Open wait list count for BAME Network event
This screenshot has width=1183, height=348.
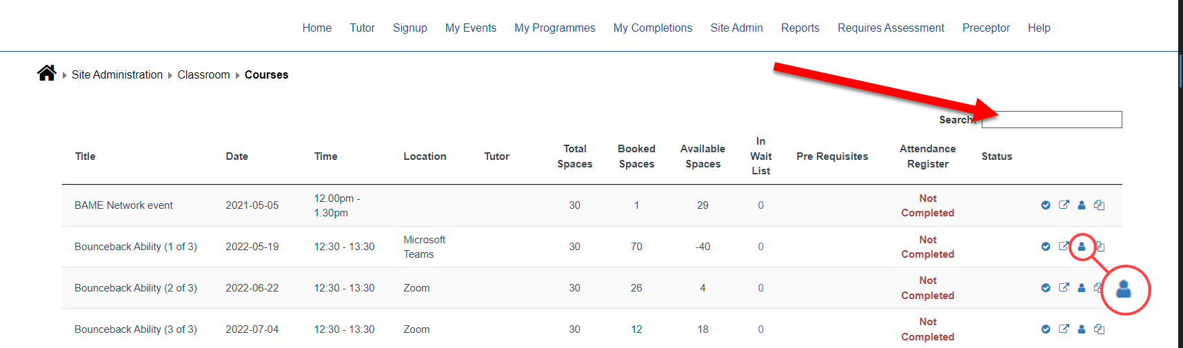point(760,205)
